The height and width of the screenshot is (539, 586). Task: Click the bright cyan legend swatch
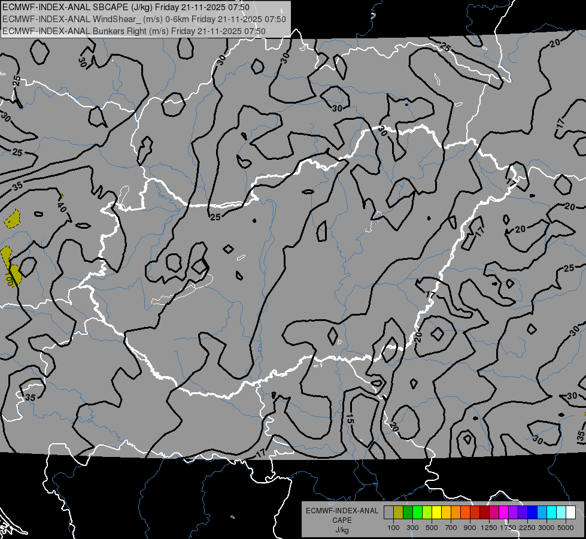pyautogui.click(x=552, y=513)
